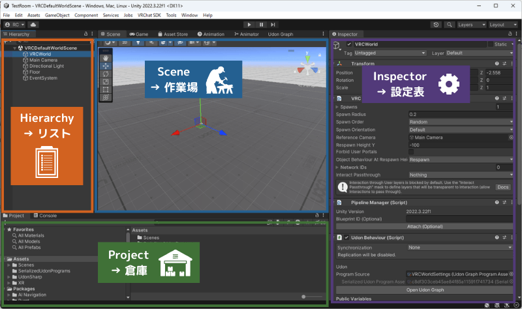Collapse VRCDefaultWorldScene in Hierarchy
The width and height of the screenshot is (522, 309).
14,48
